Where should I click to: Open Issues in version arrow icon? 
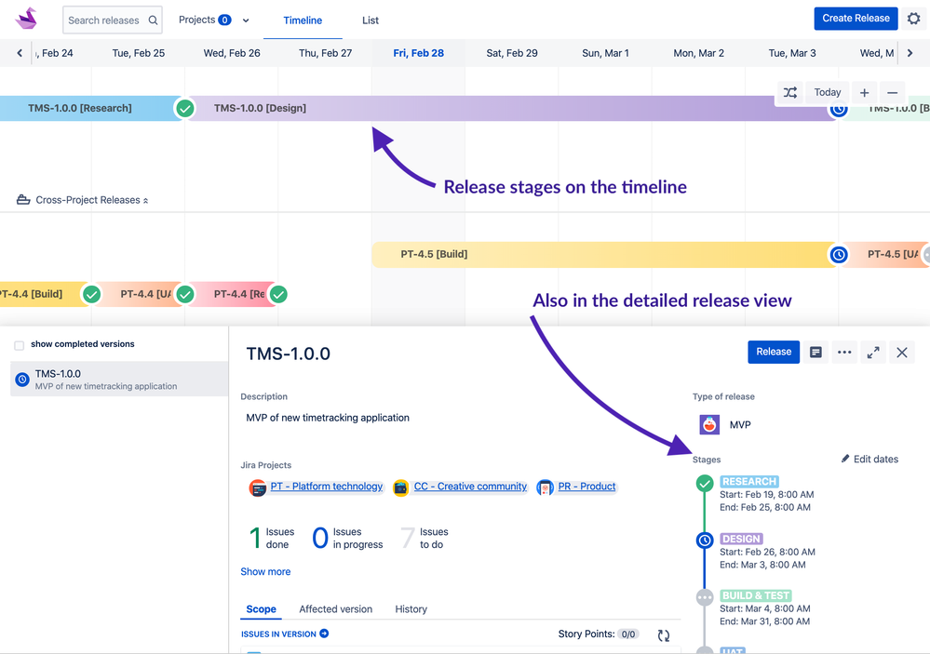click(x=324, y=634)
